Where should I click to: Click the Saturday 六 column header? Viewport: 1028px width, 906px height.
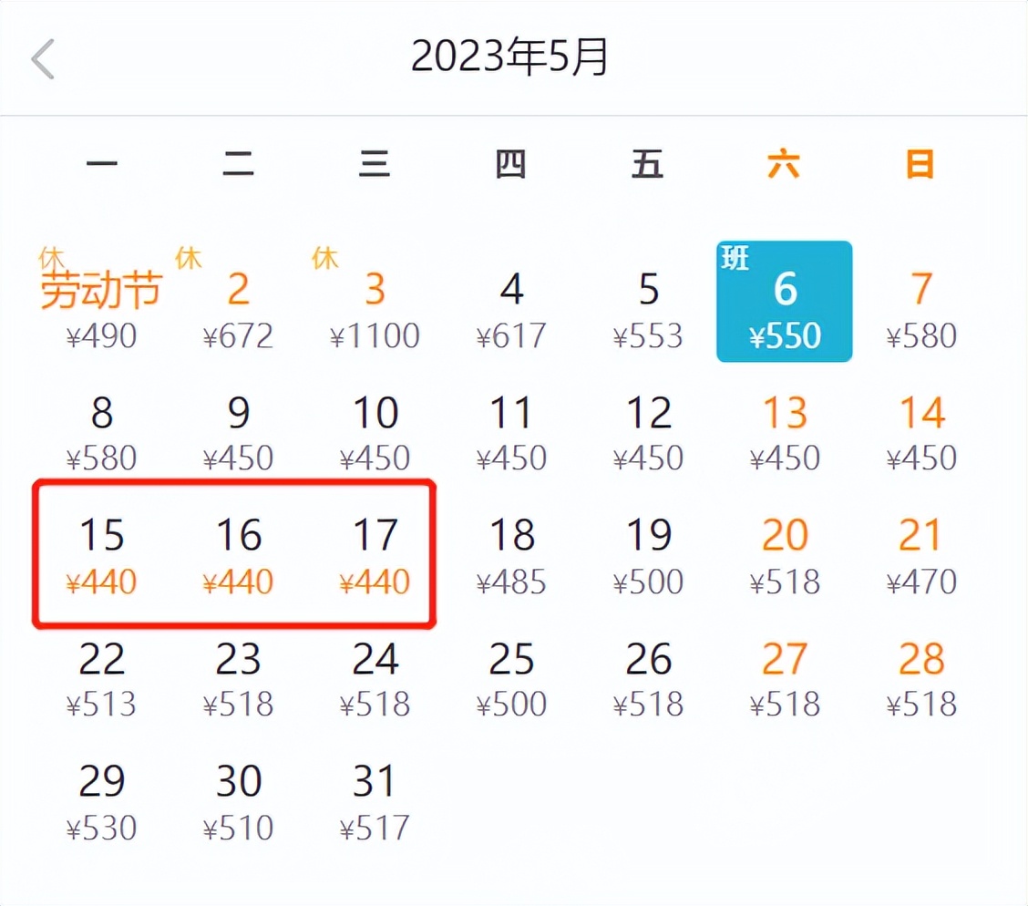click(785, 164)
